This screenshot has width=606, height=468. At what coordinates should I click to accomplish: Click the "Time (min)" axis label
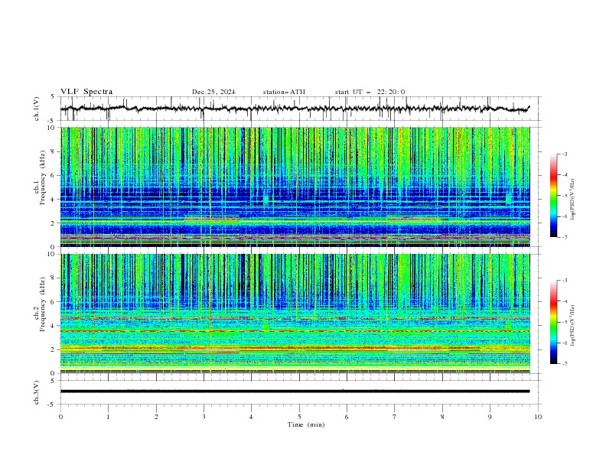pos(306,424)
